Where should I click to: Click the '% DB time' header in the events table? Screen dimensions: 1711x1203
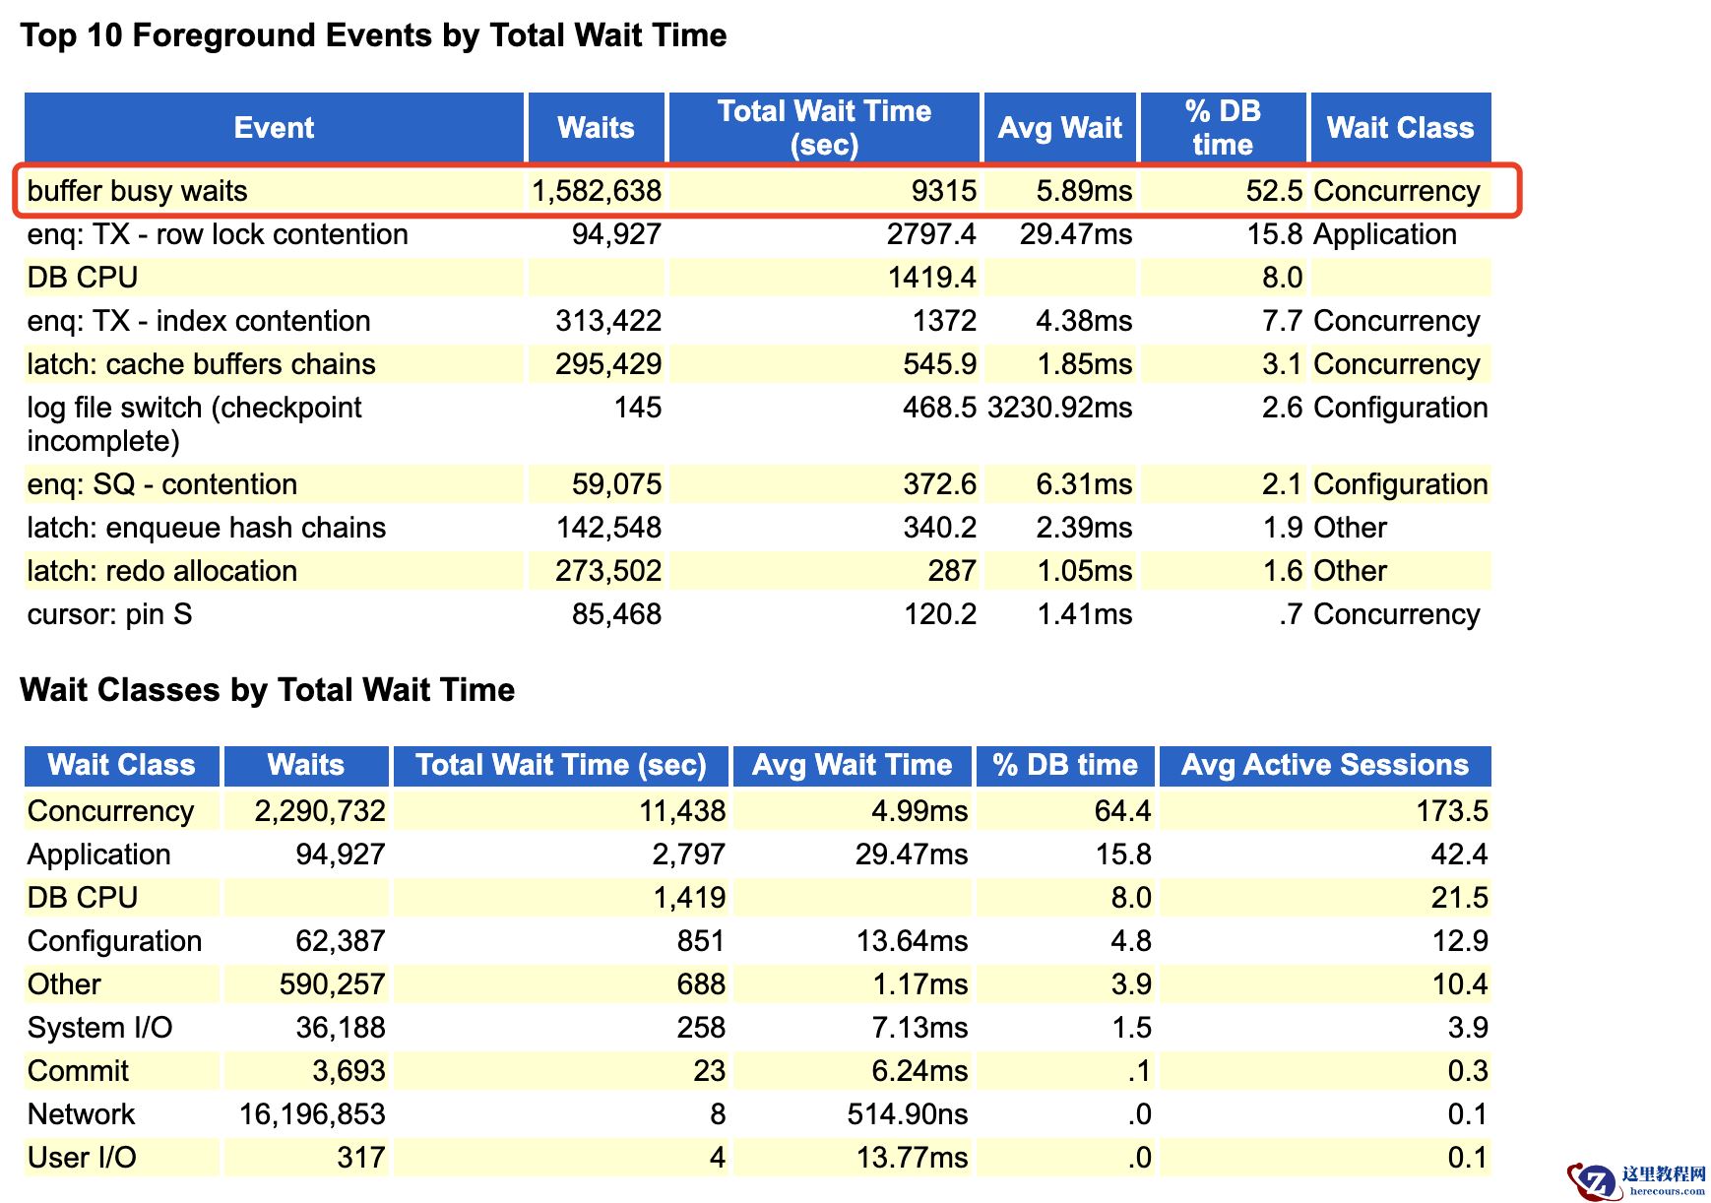coord(1223,128)
